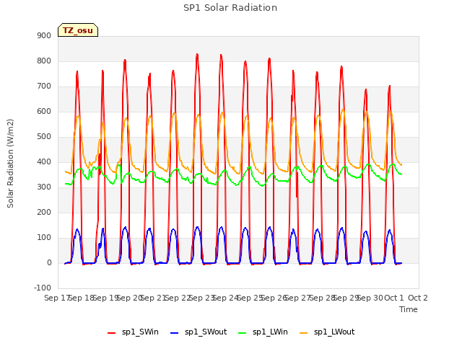
Task: Click the 700 y-axis tick label
Action: pyautogui.click(x=44, y=86)
